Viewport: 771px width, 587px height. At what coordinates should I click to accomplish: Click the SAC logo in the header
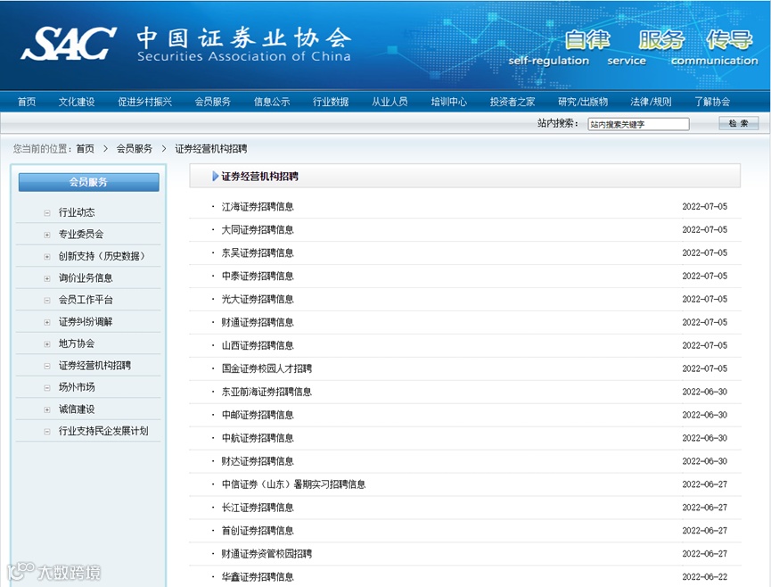69,44
